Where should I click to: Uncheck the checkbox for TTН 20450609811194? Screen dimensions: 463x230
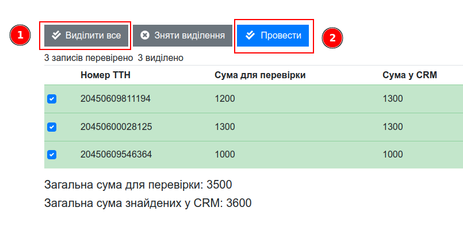[52, 99]
